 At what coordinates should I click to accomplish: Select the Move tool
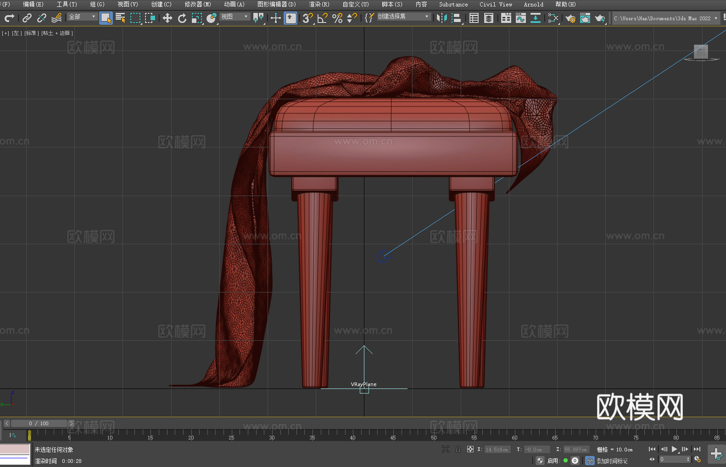(168, 18)
